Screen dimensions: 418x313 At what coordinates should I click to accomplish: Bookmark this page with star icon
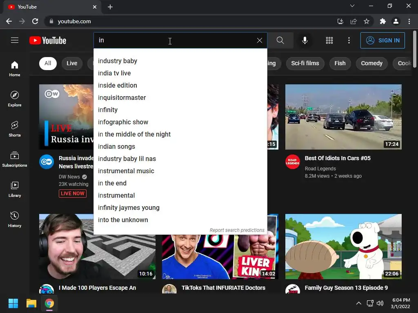(367, 21)
